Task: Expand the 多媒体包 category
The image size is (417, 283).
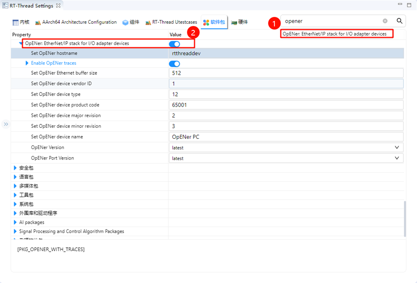Action: coord(15,186)
